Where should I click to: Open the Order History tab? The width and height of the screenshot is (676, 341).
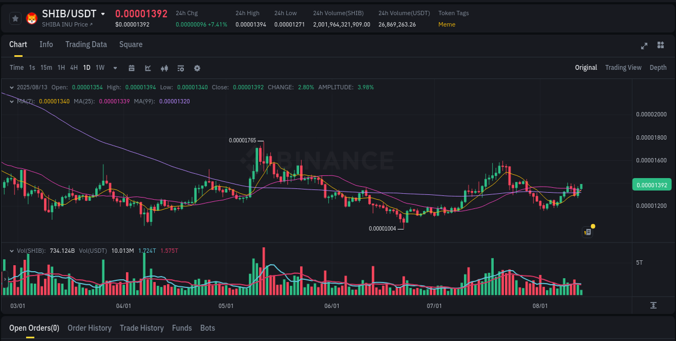coord(89,327)
